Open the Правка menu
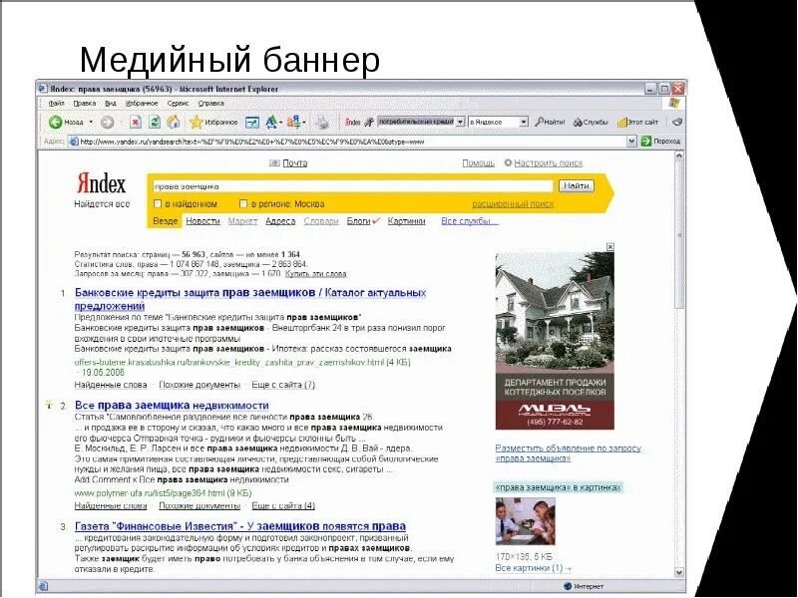The width and height of the screenshot is (798, 598). 85,104
